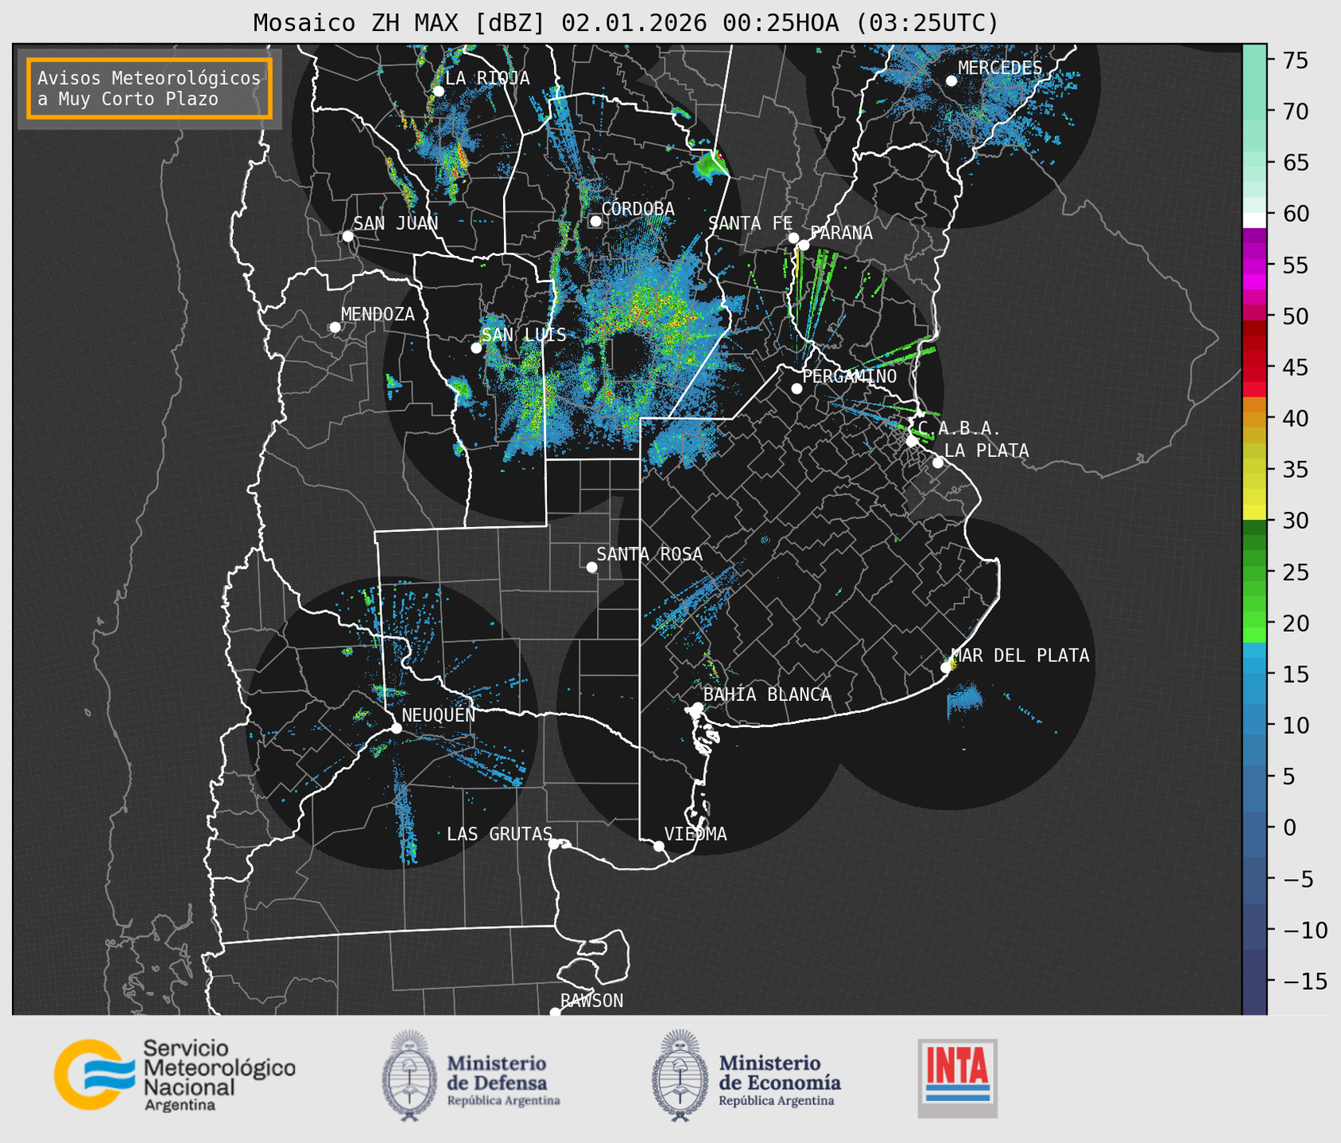This screenshot has height=1143, width=1341.
Task: Select the Mercedes city marker dot
Action: point(951,81)
